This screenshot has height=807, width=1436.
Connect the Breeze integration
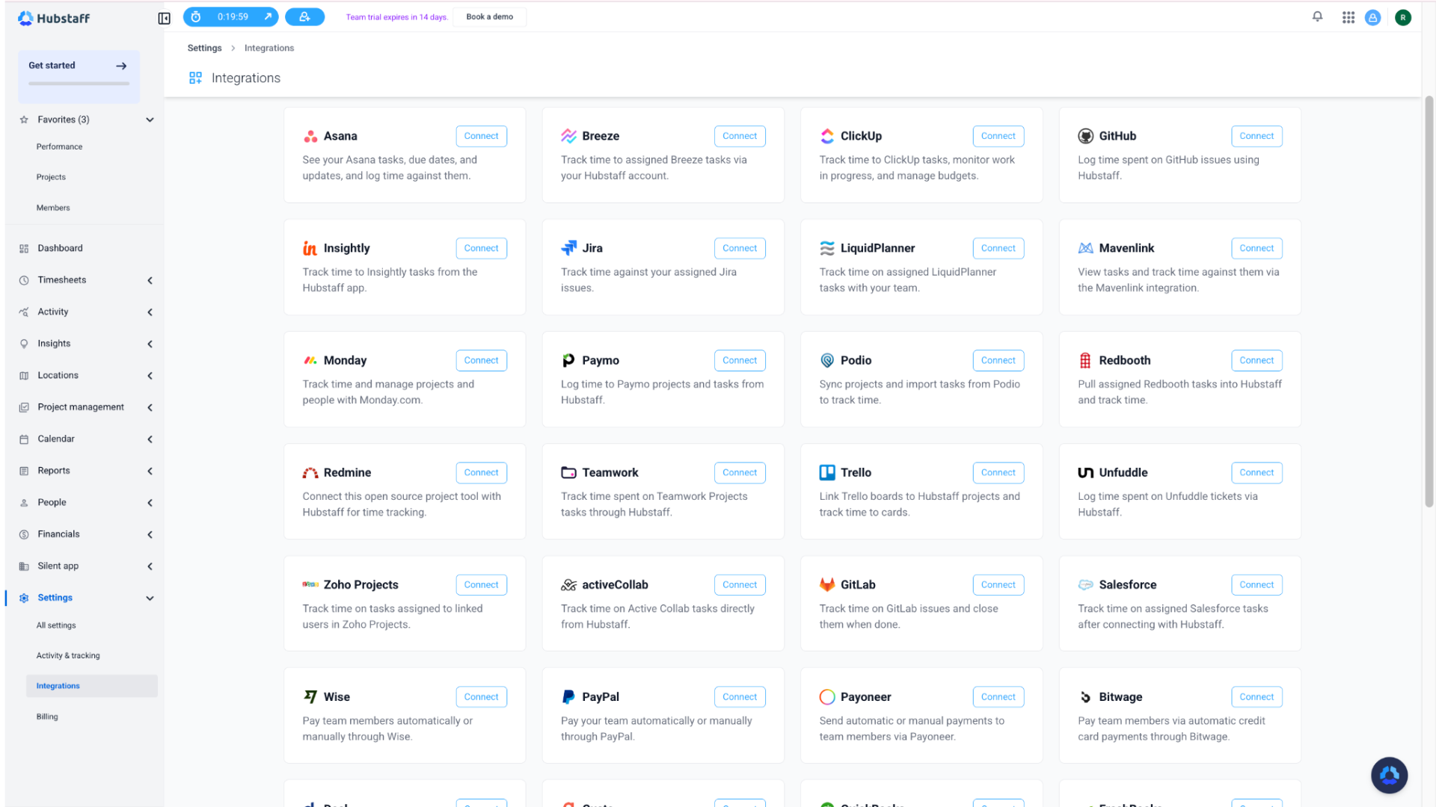coord(740,136)
